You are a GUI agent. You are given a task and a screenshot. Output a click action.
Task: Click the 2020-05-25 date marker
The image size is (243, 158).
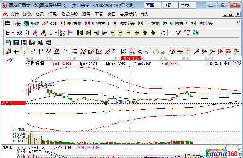(x=131, y=58)
